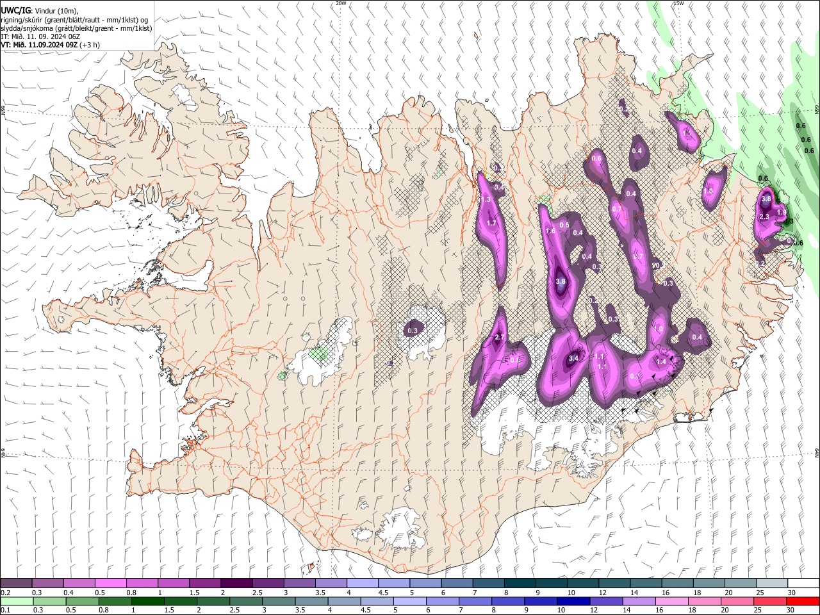This screenshot has width=820, height=615.
Task: Click the '20W' longitude label
Action: (341, 3)
